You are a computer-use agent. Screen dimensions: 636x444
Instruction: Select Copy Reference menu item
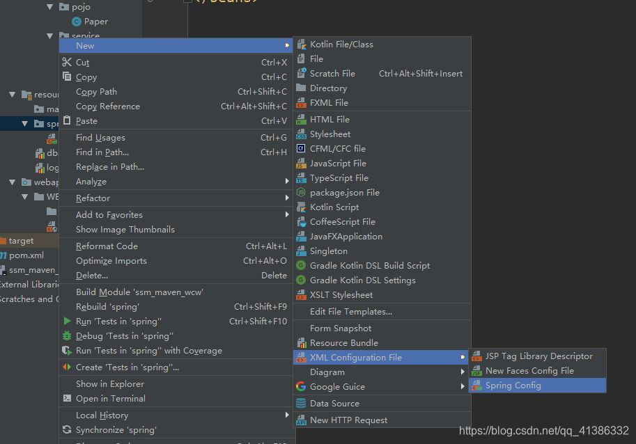tap(176, 106)
